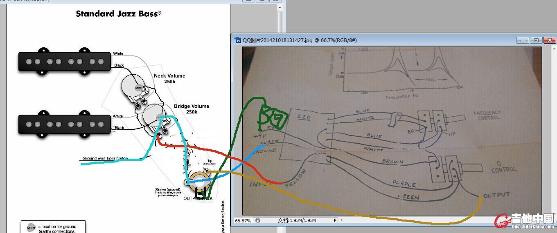
Task: Maximize the QQ图片 document window
Action: (536, 40)
